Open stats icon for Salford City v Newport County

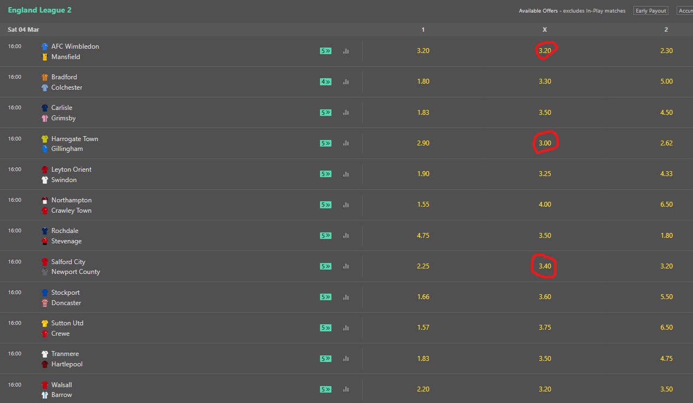tap(346, 266)
